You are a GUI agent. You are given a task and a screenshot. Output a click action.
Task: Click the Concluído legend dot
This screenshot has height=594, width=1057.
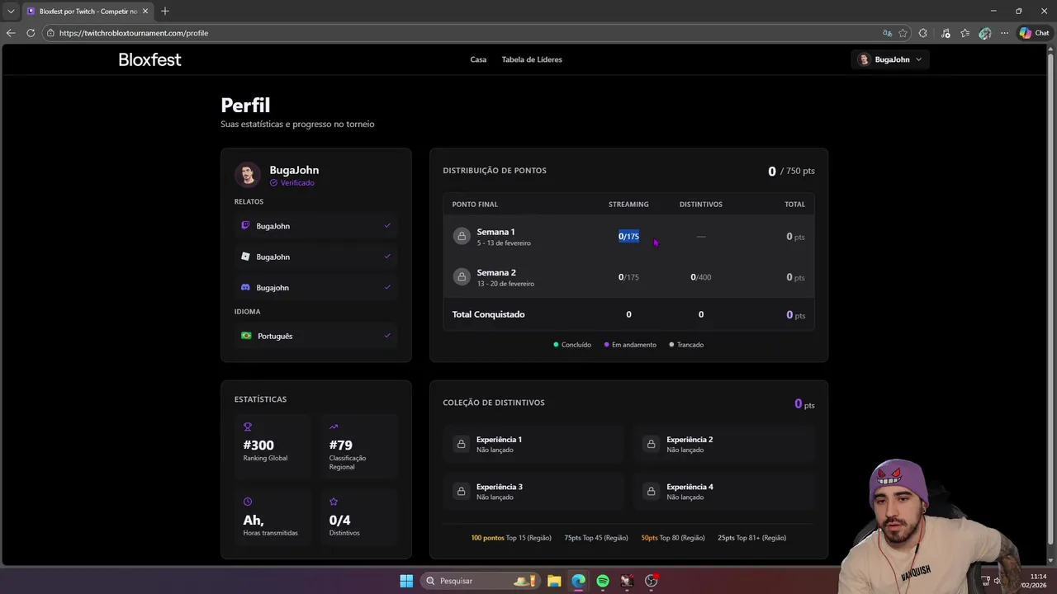click(x=556, y=345)
